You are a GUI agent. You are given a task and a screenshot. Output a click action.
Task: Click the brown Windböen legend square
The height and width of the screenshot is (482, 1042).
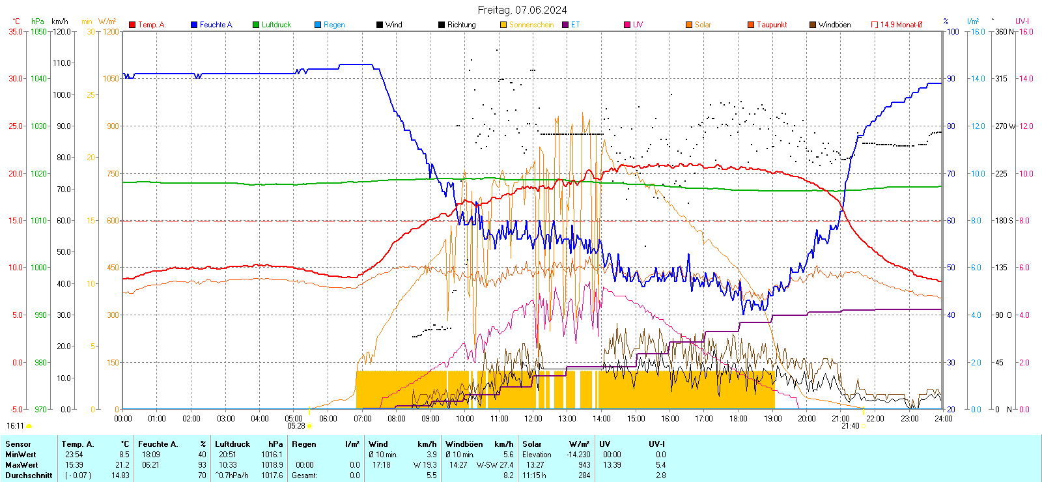(x=813, y=25)
